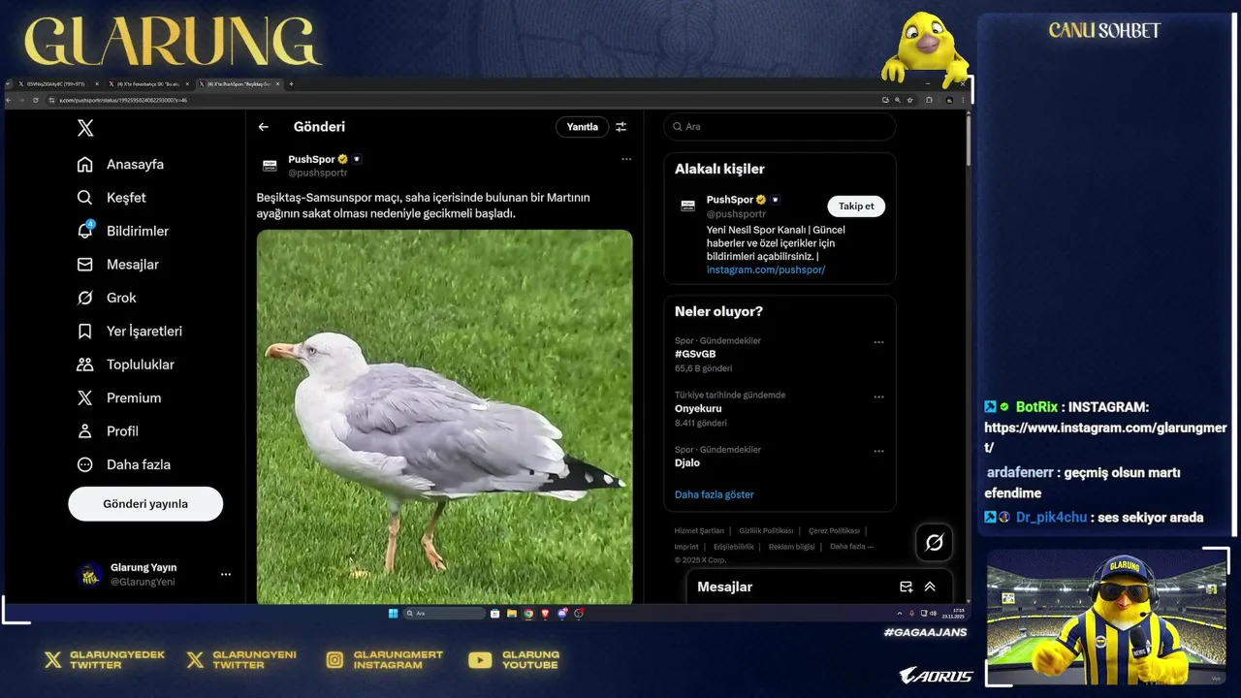Image resolution: width=1241 pixels, height=698 pixels.
Task: Click the Ara search field on X
Action: 780,127
